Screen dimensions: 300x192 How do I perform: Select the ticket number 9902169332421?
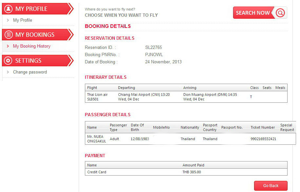pos(263,139)
